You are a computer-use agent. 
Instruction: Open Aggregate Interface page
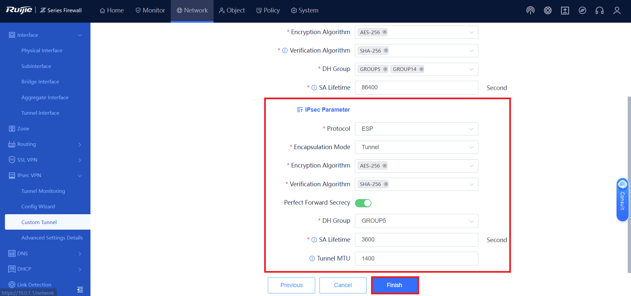click(45, 98)
